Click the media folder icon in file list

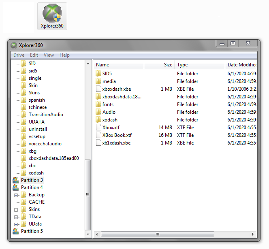tap(98, 81)
